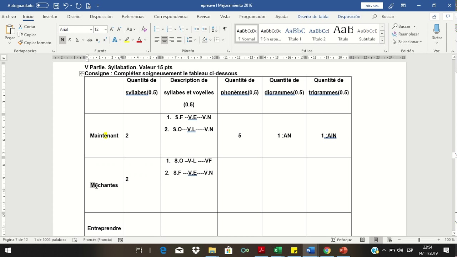Image resolution: width=457 pixels, height=257 pixels.
Task: Click the increase font size icon
Action: coord(112,29)
